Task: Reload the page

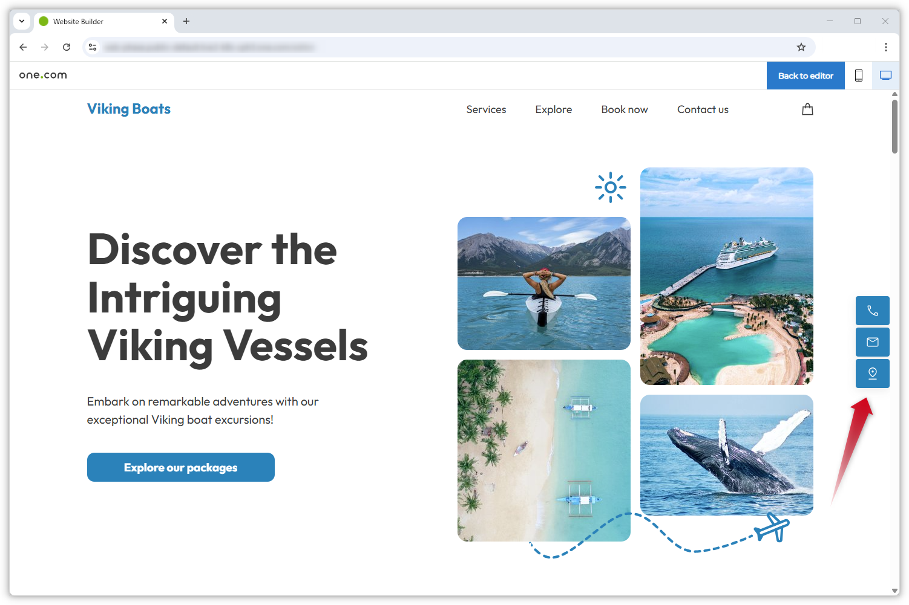Action: pyautogui.click(x=67, y=47)
